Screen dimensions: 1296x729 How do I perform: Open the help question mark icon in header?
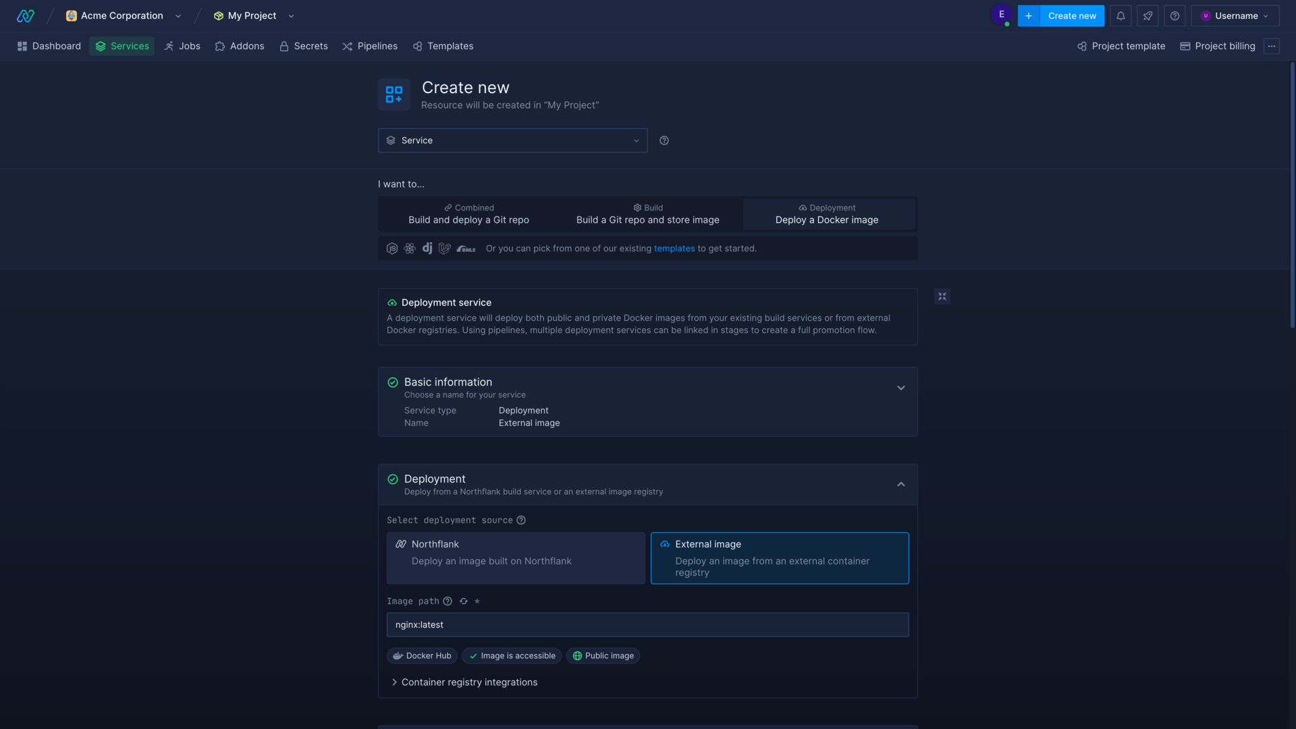pyautogui.click(x=1174, y=16)
